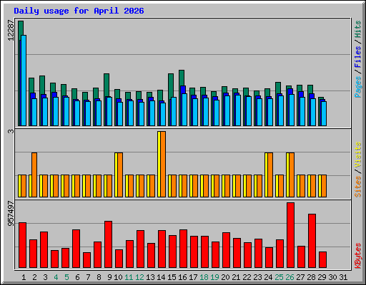Click green weekend day label 11

pos(129,277)
